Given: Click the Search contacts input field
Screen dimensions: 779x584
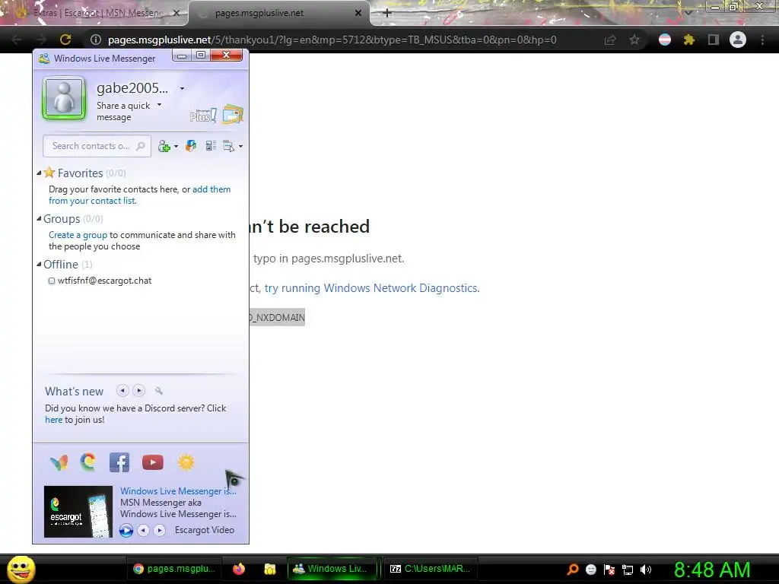Looking at the screenshot, I should point(97,146).
